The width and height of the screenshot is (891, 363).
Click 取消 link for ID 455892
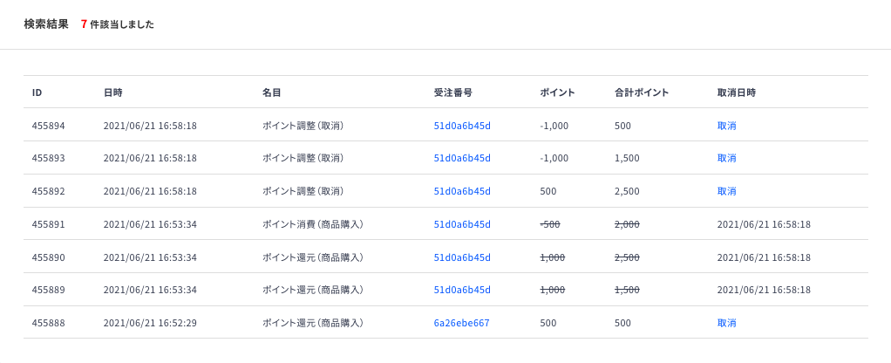(x=727, y=191)
